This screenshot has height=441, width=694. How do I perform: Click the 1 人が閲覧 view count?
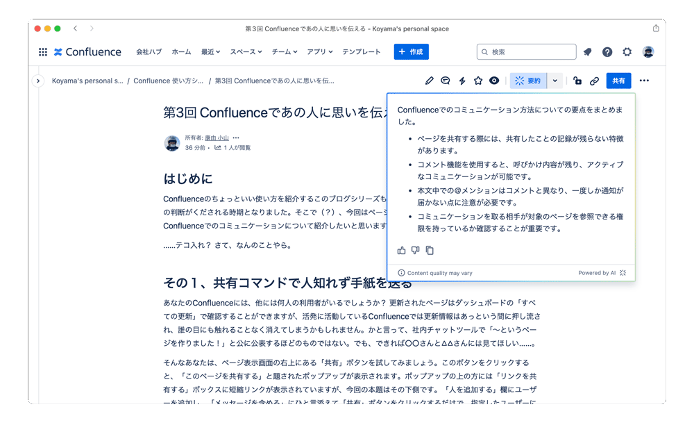pyautogui.click(x=237, y=147)
